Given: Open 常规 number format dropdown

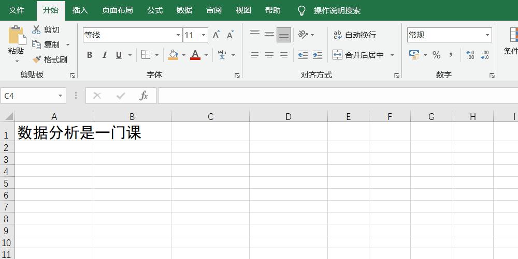Looking at the screenshot, I should pos(487,35).
